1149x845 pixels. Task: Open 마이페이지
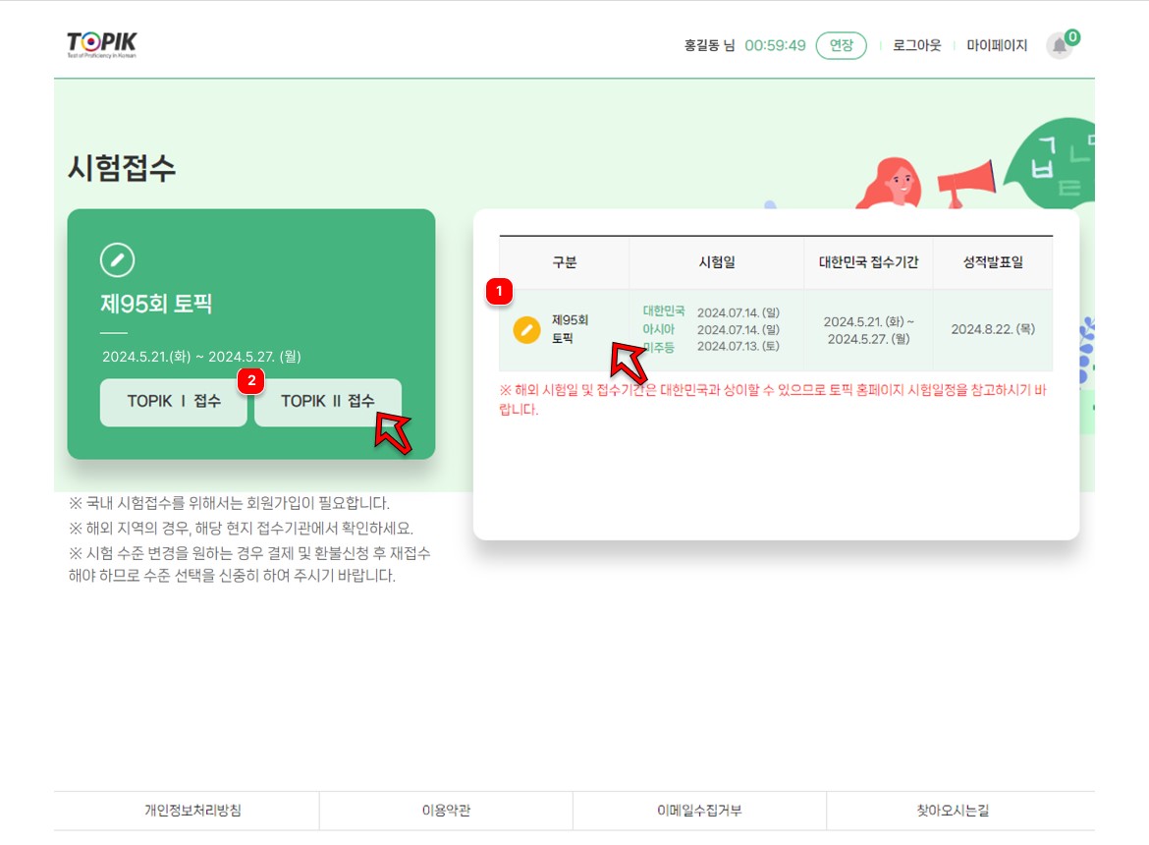pos(997,45)
